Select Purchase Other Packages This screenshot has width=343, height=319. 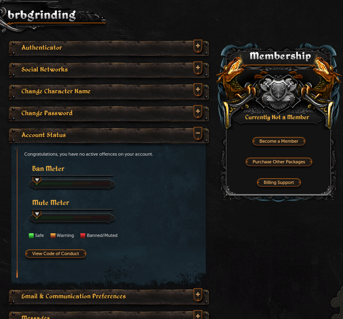click(279, 162)
